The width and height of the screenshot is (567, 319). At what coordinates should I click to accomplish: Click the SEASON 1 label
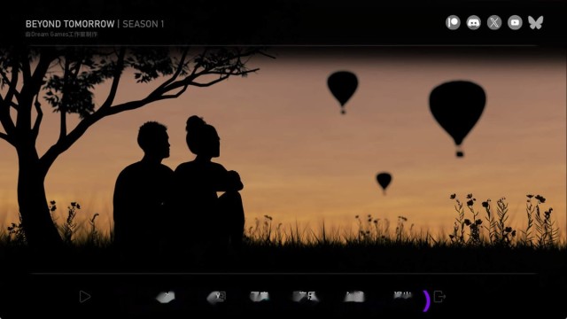click(144, 24)
